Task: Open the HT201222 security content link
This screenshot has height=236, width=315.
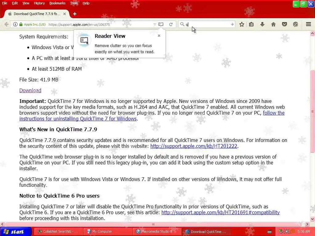Action: coord(194,146)
